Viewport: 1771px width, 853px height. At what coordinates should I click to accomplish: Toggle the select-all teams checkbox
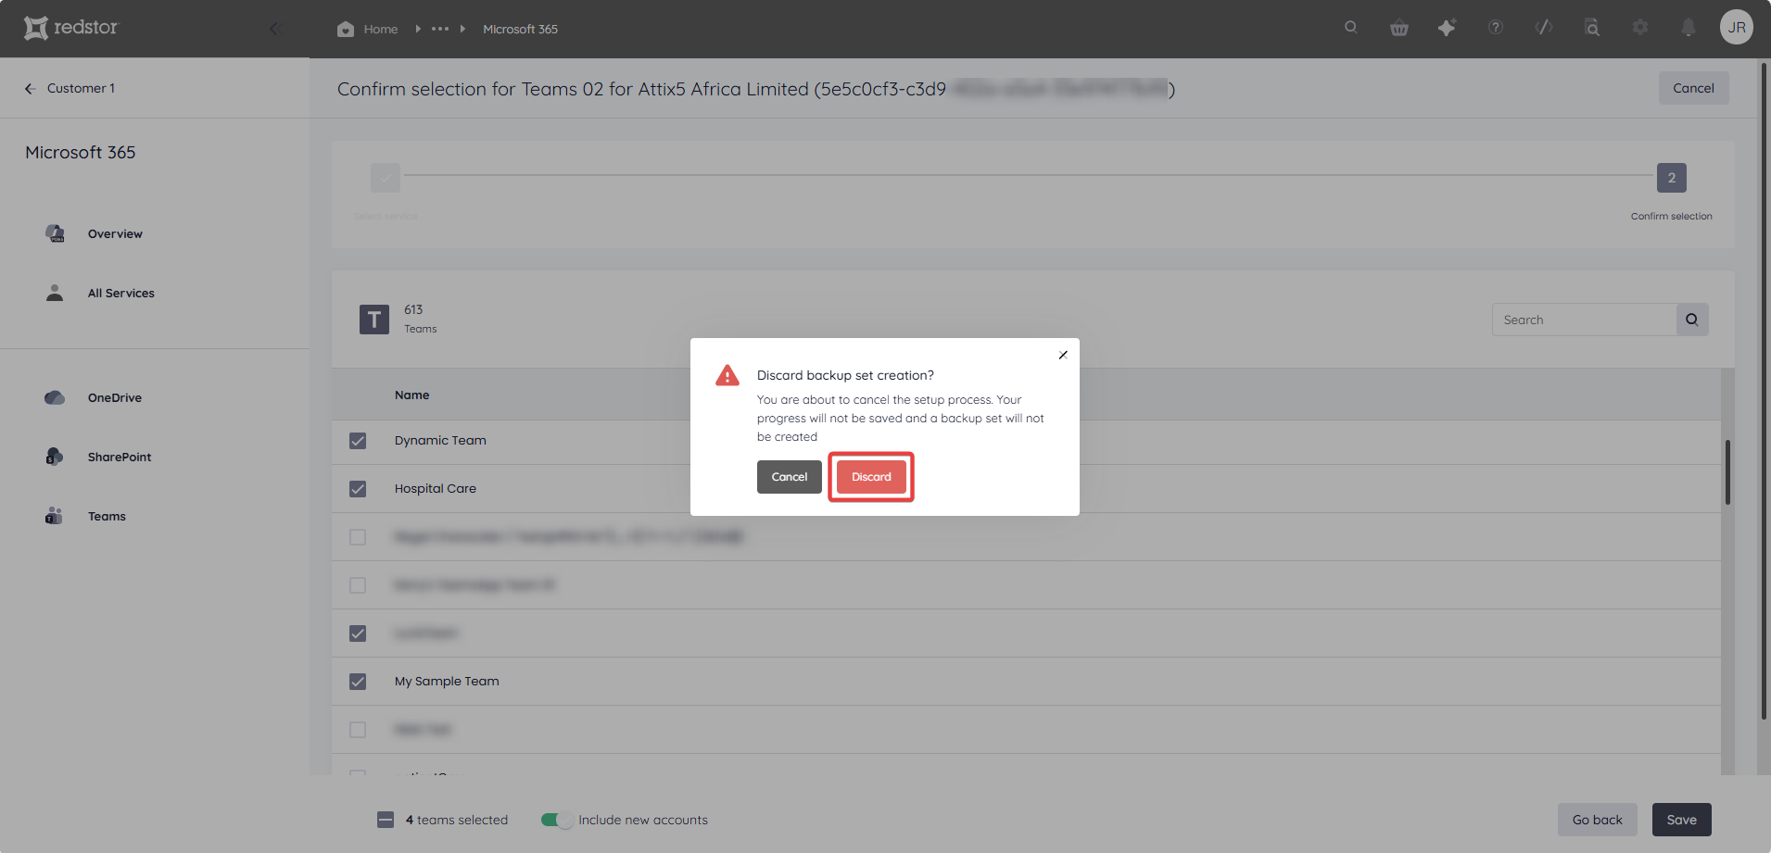click(x=386, y=820)
